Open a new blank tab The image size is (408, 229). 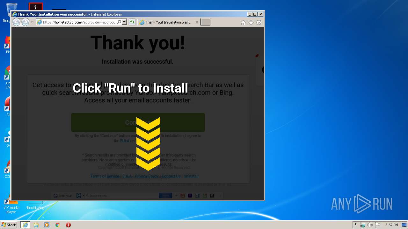tap(205, 22)
